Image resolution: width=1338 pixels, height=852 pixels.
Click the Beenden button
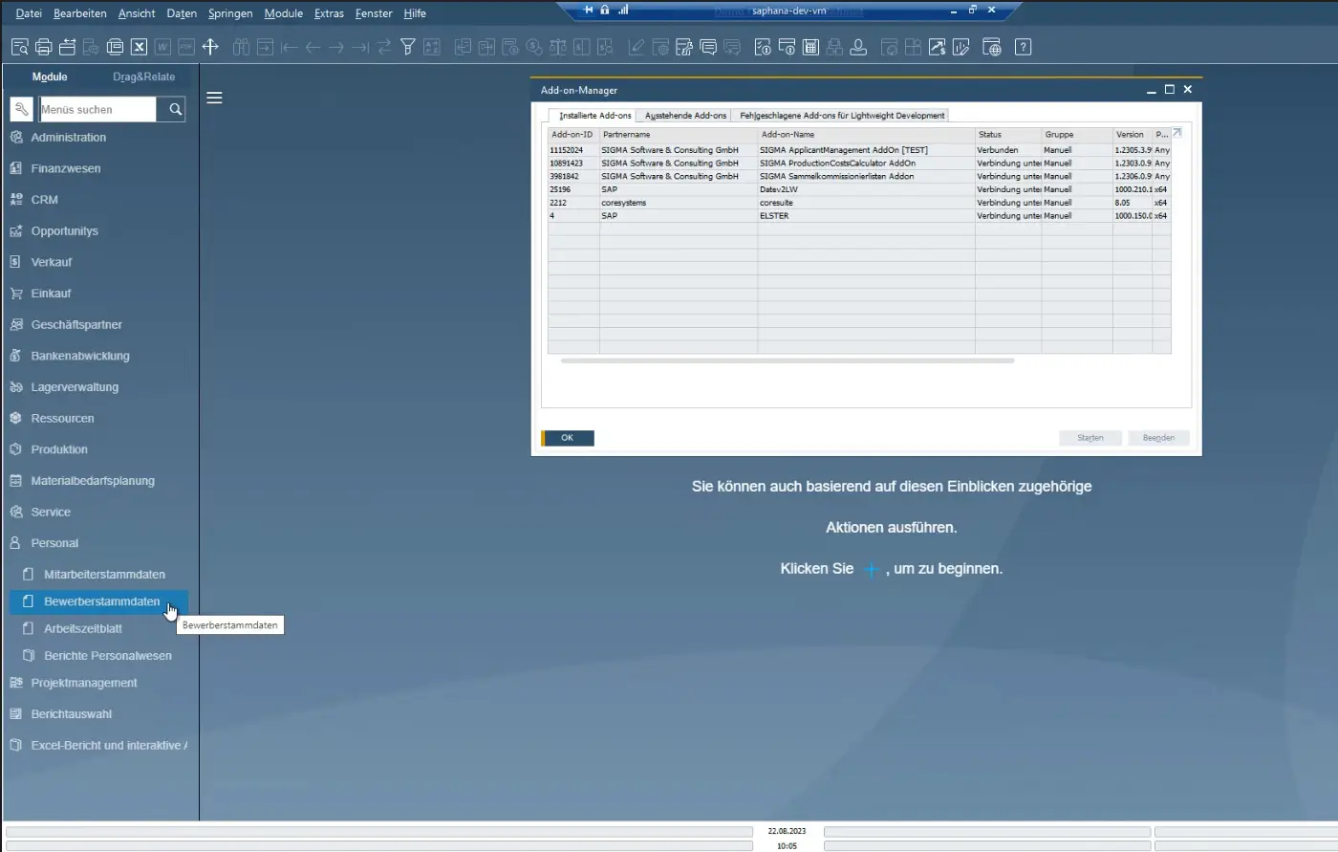tap(1158, 437)
